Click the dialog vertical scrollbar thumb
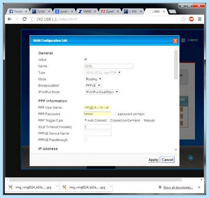The height and width of the screenshot is (198, 209). point(176,64)
